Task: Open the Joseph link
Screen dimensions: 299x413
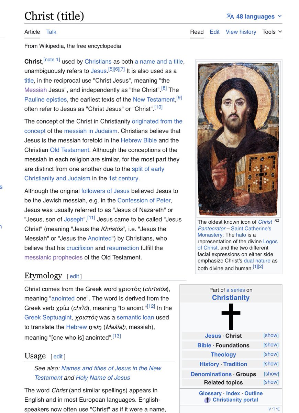Action: tap(74, 219)
